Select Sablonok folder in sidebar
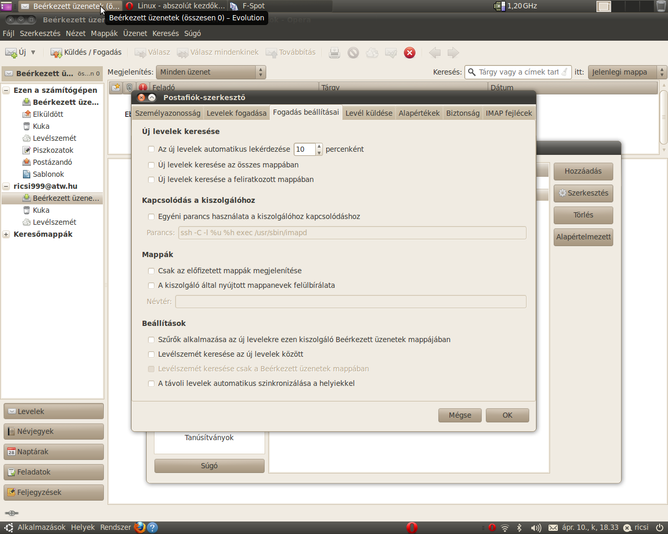668x534 pixels. [x=49, y=174]
